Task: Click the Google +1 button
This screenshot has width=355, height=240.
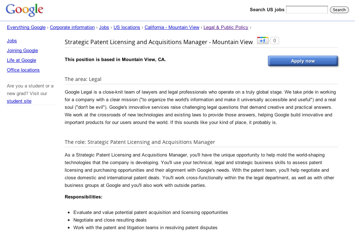Action: [262, 41]
